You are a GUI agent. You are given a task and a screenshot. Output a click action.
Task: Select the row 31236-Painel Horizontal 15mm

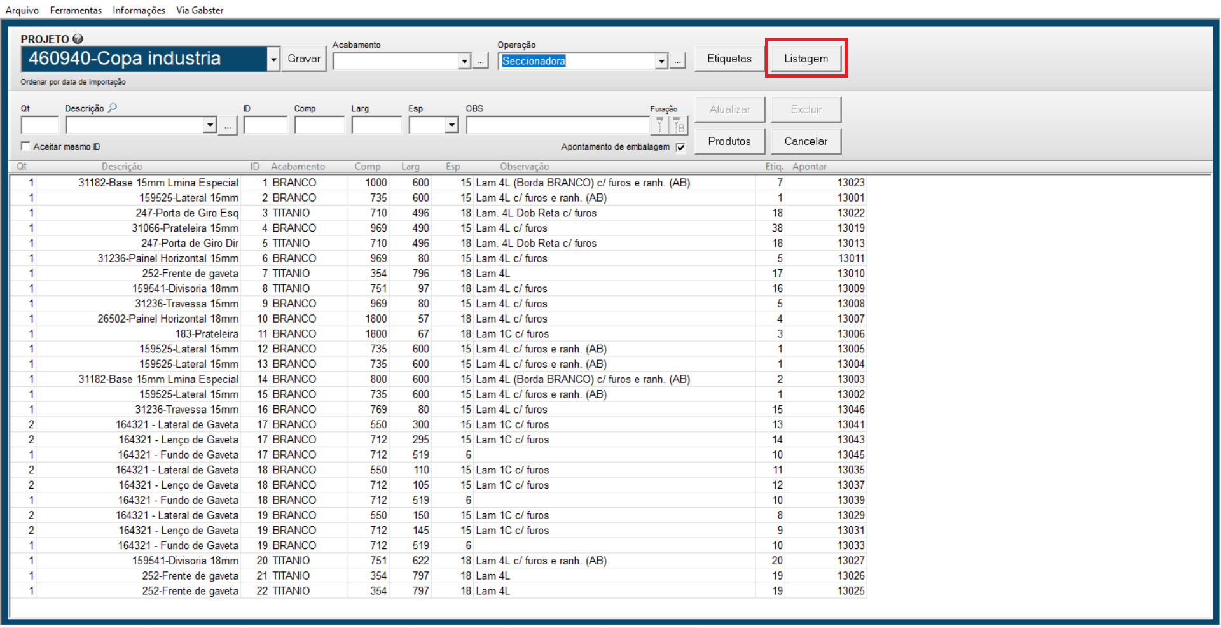[438, 258]
